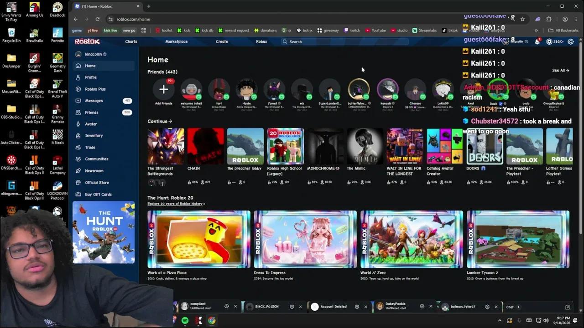Open Avatar in the sidebar
The width and height of the screenshot is (584, 328).
point(104,124)
